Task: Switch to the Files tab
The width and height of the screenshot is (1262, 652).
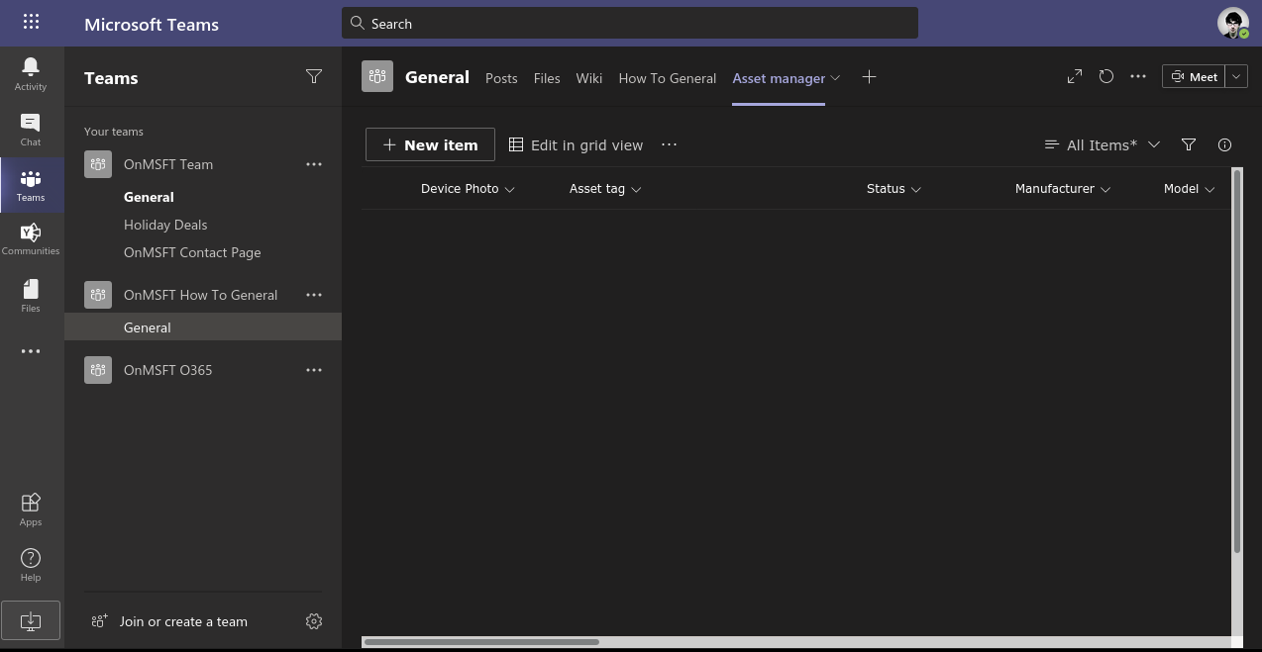Action: pyautogui.click(x=547, y=78)
